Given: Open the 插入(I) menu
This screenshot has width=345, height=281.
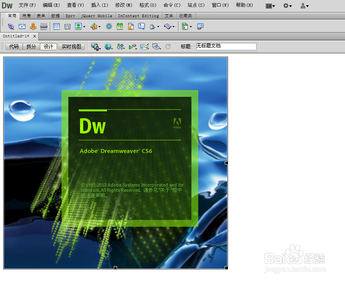Looking at the screenshot, I should (100, 5).
